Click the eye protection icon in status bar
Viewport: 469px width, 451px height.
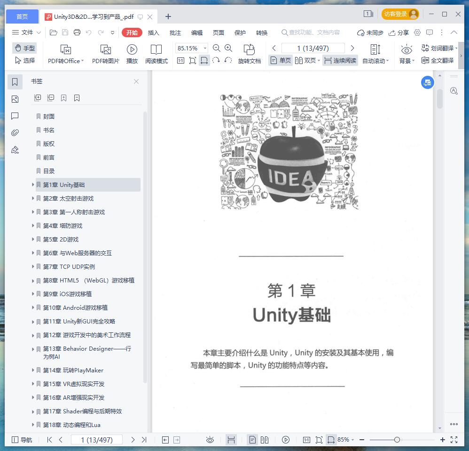(210, 440)
